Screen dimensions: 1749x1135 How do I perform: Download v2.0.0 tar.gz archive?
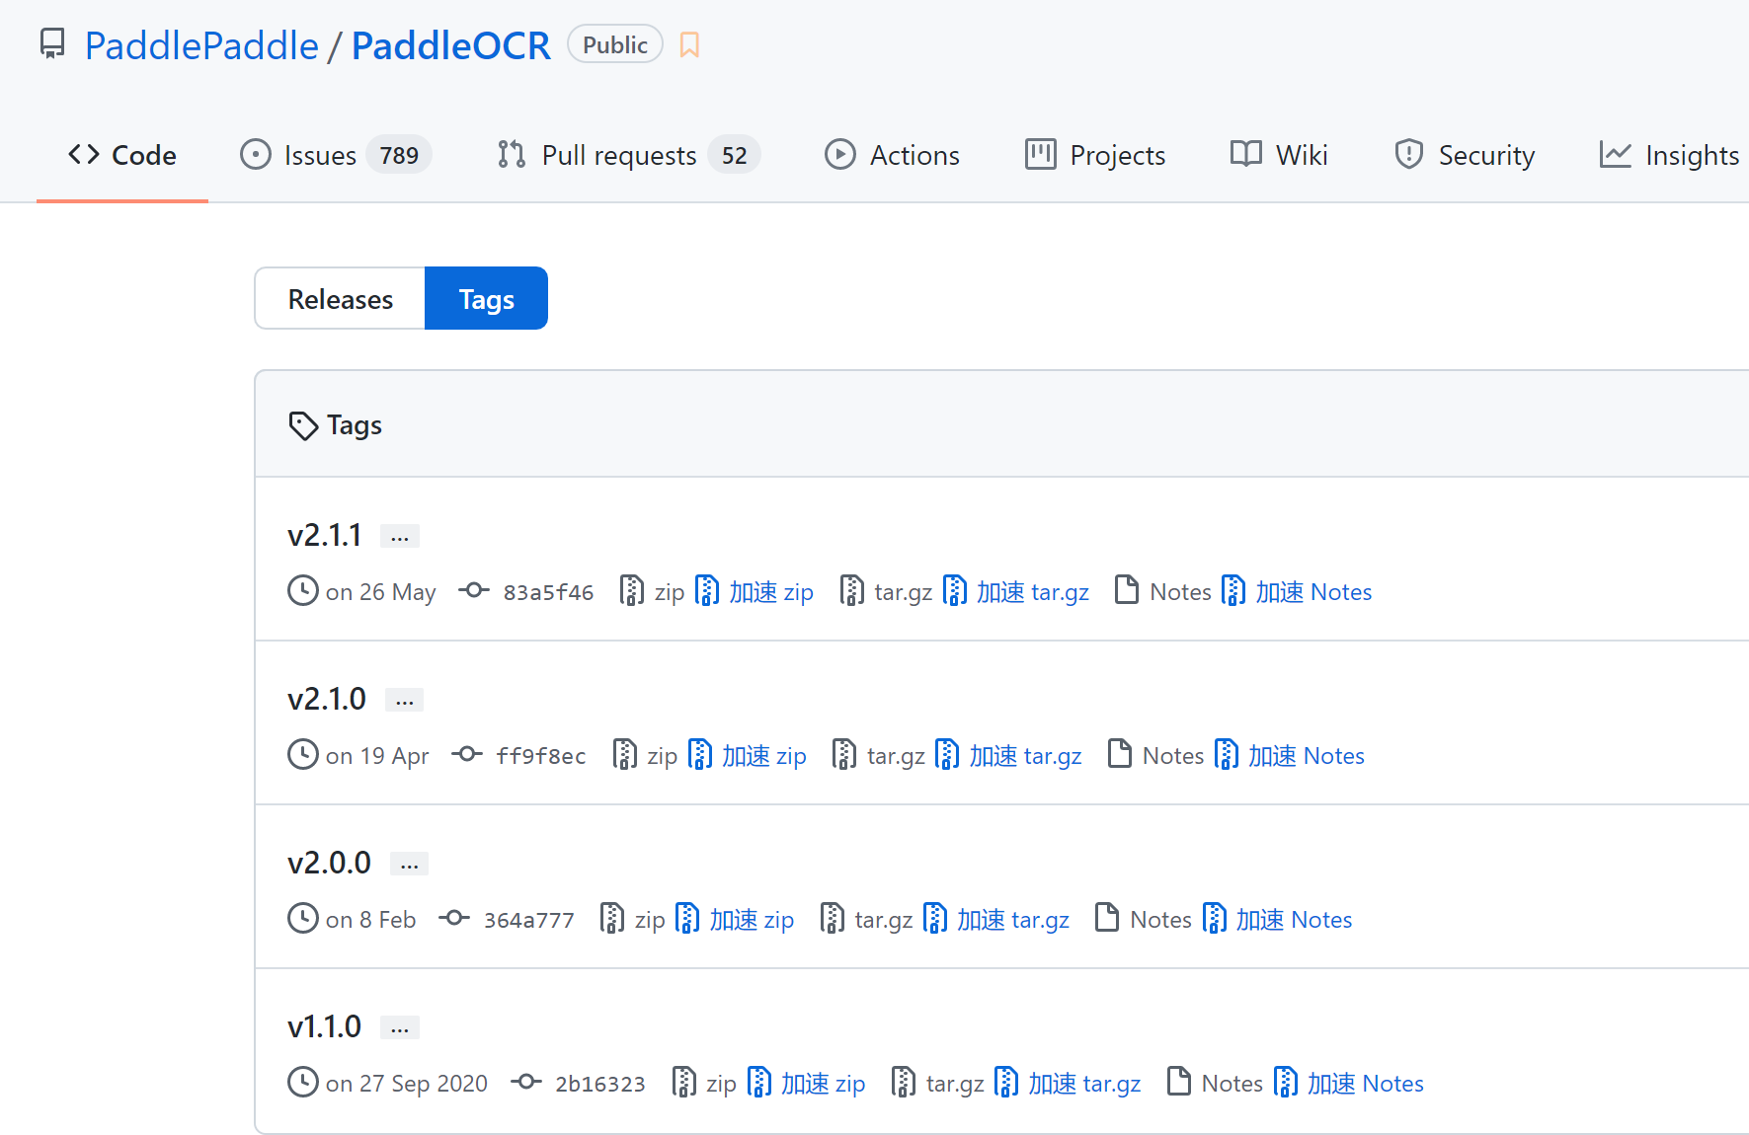click(867, 919)
